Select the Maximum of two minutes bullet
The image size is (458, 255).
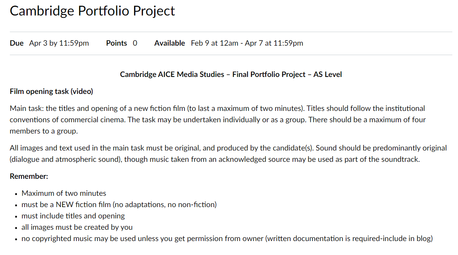[x=64, y=193]
